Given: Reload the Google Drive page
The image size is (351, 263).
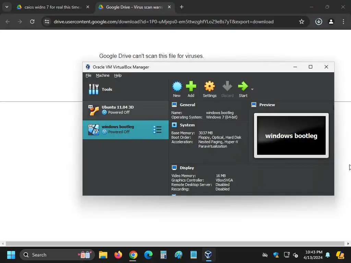Looking at the screenshot, I should point(32,22).
